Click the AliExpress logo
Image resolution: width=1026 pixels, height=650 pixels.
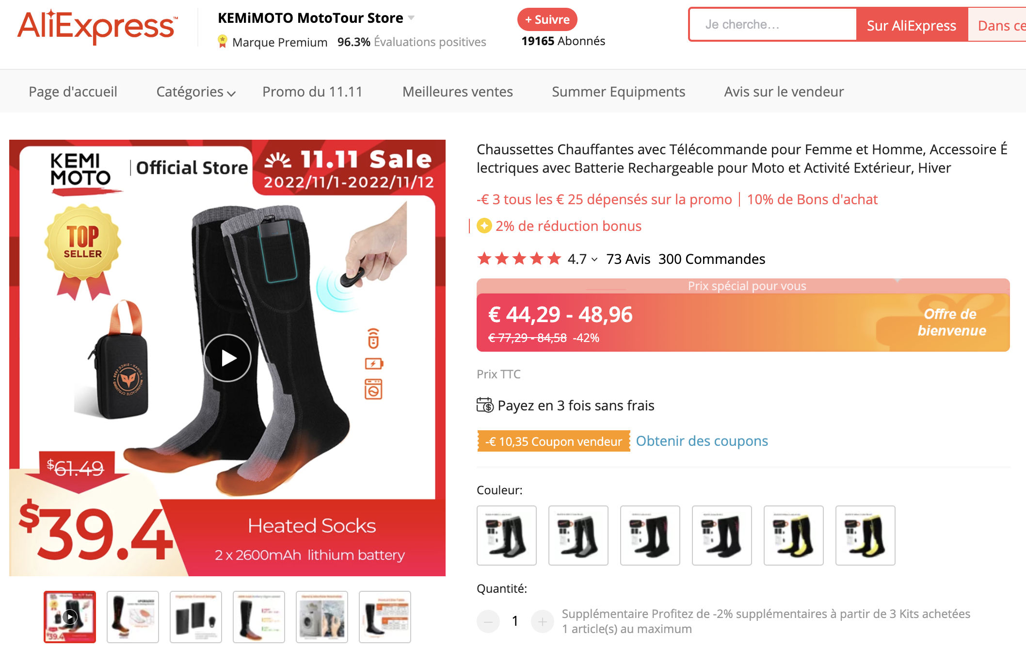coord(97,27)
